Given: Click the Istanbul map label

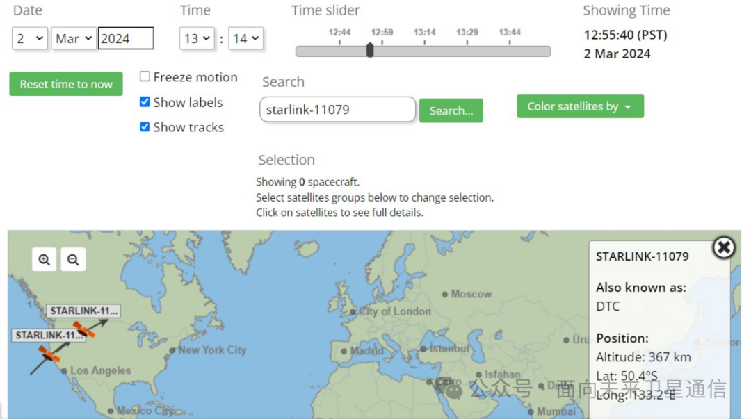Looking at the screenshot, I should [449, 349].
